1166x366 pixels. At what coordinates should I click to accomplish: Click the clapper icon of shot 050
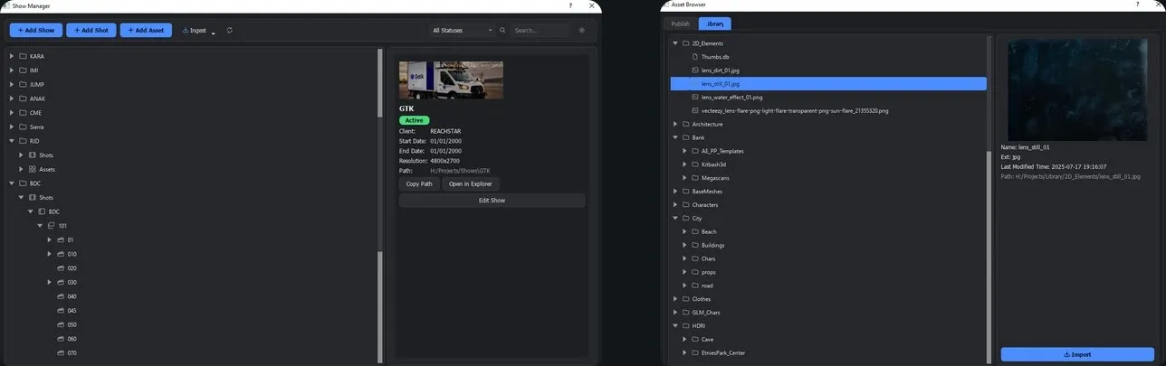pyautogui.click(x=61, y=324)
